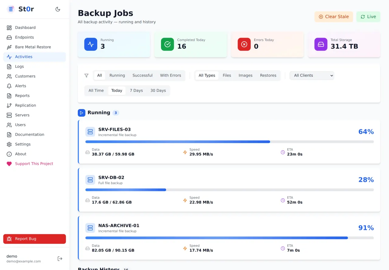Image resolution: width=389 pixels, height=270 pixels.
Task: Click the blue Running stat card icon
Action: [x=91, y=44]
